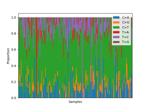Image resolution: width=147 pixels, height=110 pixels.
Task: Click the orange C>G legend swatch
Action: pos(116,22)
